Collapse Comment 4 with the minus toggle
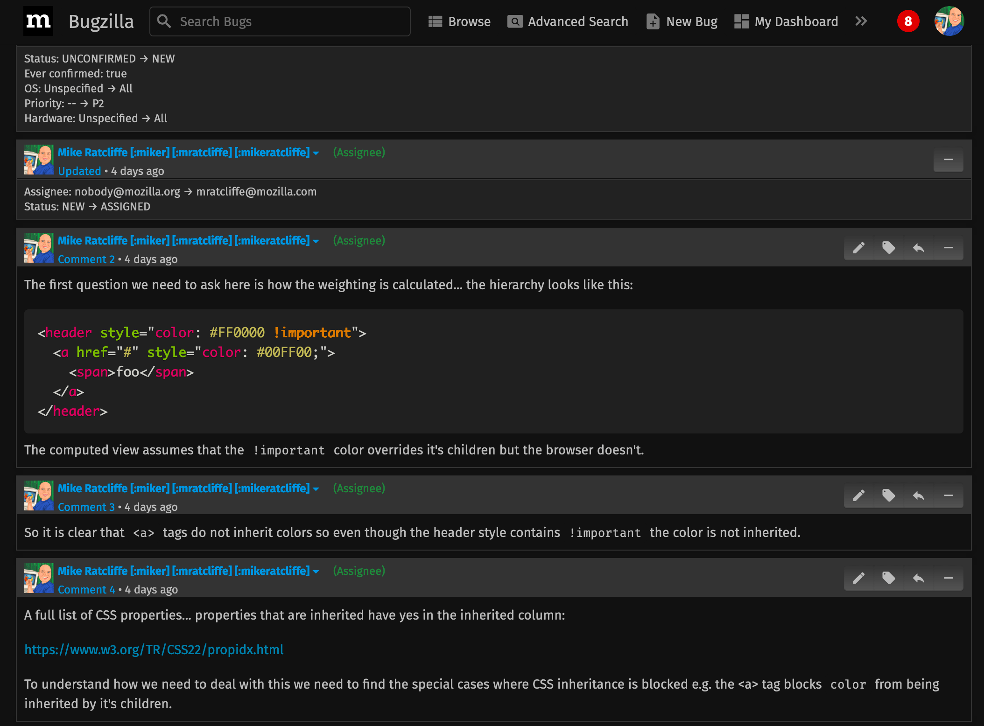 [948, 578]
